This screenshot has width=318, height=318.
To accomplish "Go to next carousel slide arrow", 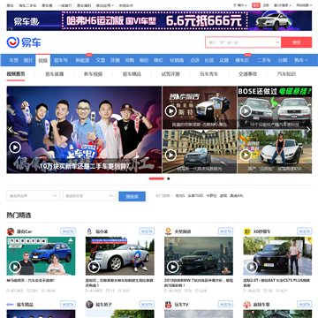I will pyautogui.click(x=308, y=130).
